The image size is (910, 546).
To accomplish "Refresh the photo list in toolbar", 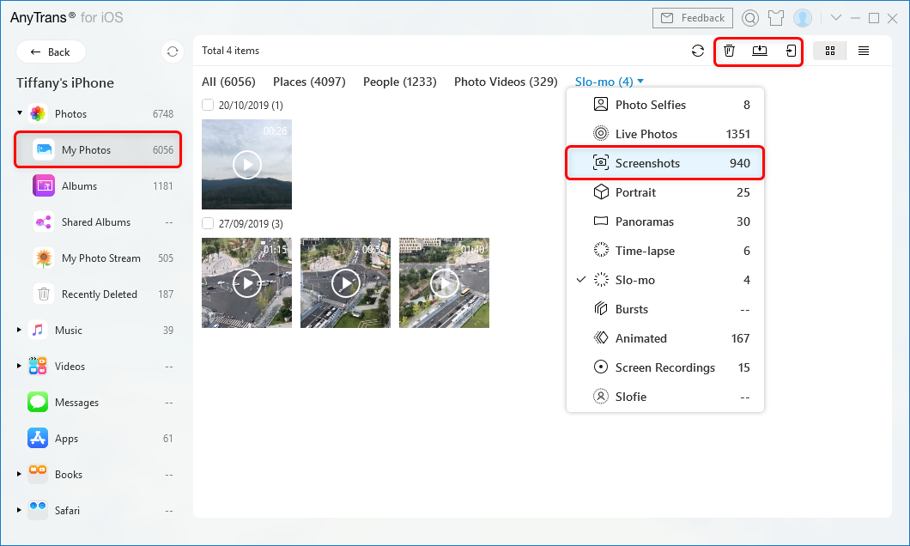I will point(698,52).
